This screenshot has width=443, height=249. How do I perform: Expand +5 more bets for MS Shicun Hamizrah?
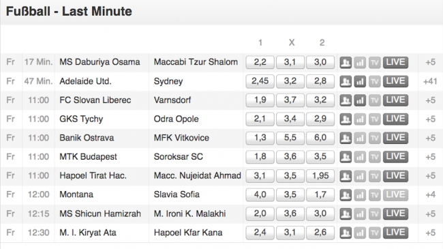coord(431,214)
